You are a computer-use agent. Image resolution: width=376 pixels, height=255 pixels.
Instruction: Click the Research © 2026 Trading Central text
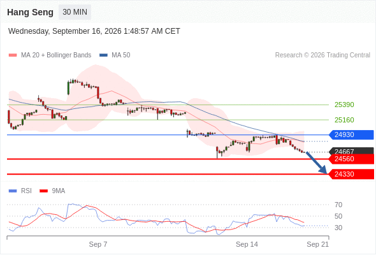322,55
